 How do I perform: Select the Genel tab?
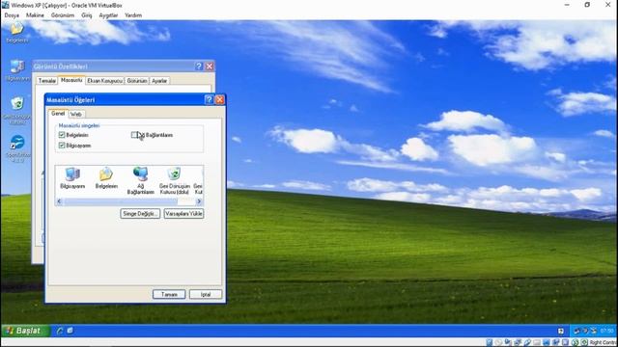(58, 114)
